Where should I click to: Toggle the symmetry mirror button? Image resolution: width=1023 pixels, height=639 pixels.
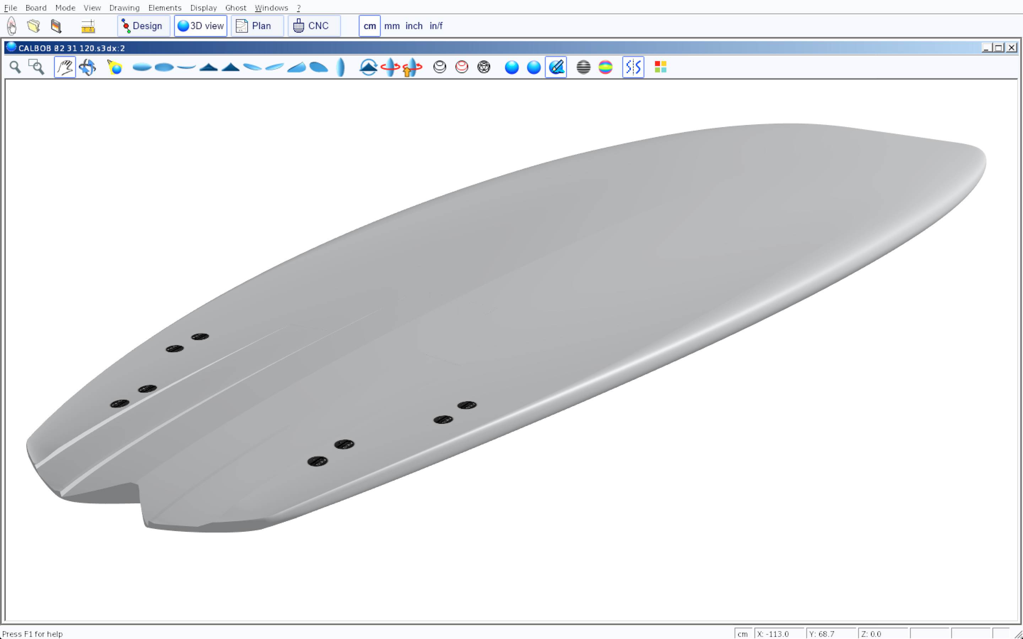[x=633, y=67]
